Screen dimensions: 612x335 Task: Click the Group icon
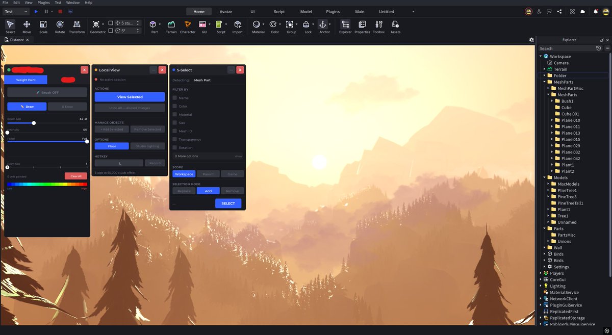[x=290, y=24]
